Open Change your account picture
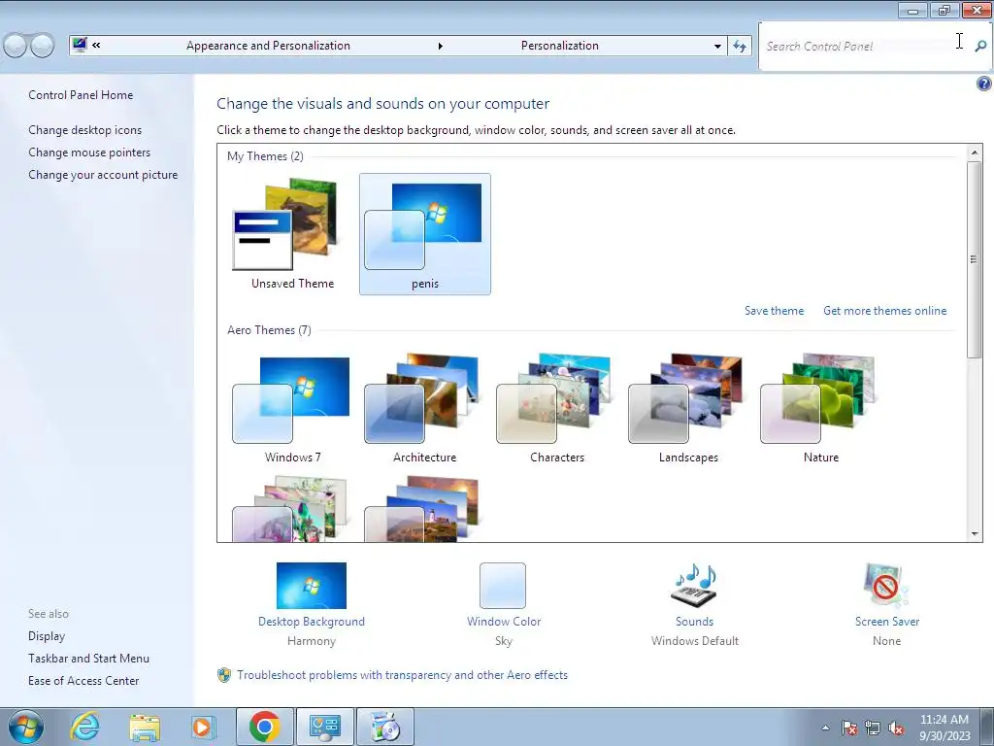Viewport: 994px width, 746px height. click(103, 175)
